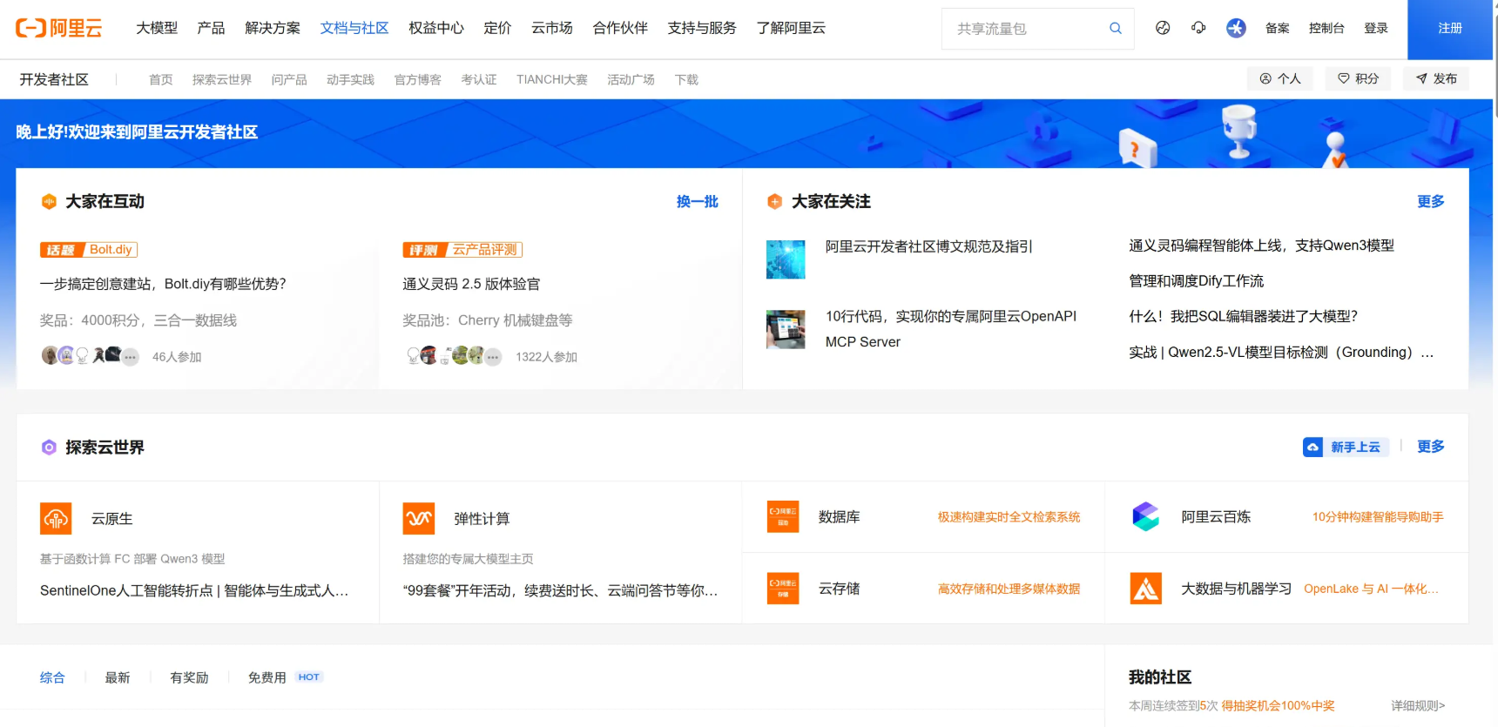The image size is (1498, 727).
Task: Open the 10行代码 article thumbnail
Action: pyautogui.click(x=786, y=329)
